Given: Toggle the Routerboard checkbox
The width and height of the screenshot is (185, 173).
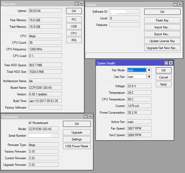Looking at the screenshot, I should pyautogui.click(x=30, y=123).
